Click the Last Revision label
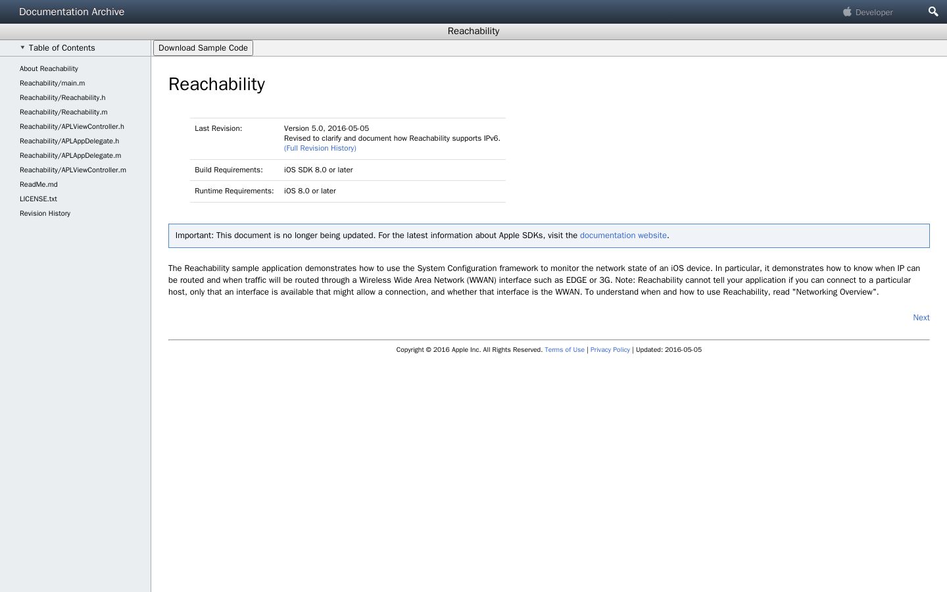Screen dimensions: 947x592 218,128
